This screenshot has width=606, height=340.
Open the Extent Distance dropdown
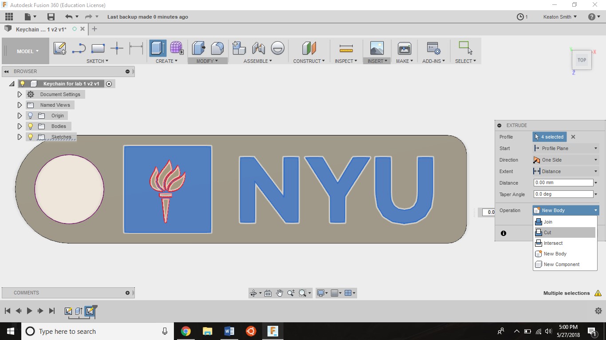[566, 171]
